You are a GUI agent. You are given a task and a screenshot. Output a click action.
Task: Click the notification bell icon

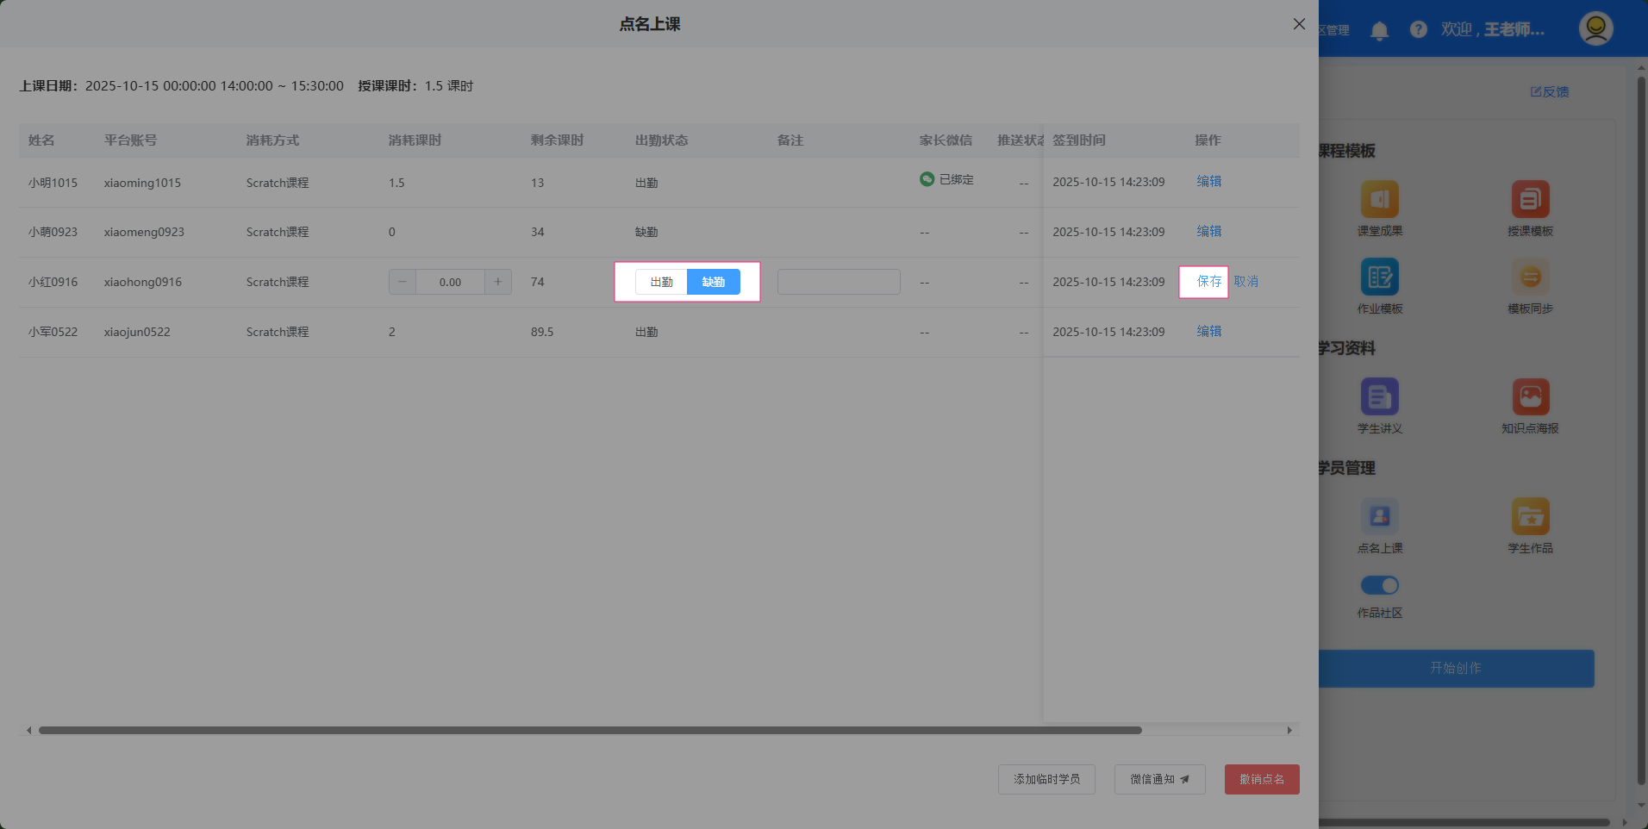pyautogui.click(x=1379, y=31)
